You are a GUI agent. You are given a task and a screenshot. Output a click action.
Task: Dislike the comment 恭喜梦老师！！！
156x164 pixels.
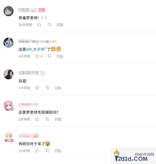pyautogui.click(x=50, y=25)
